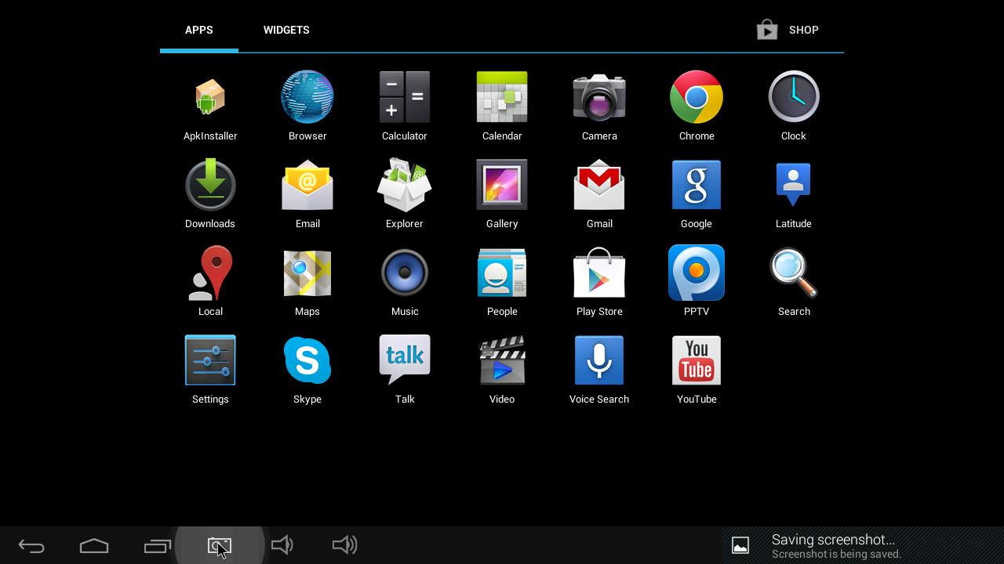Open the YouTube app

(697, 360)
